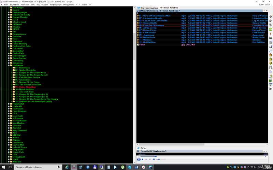This screenshot has width=273, height=170.
Task: Select file 04 - Space Oddity
Action: click(148, 23)
